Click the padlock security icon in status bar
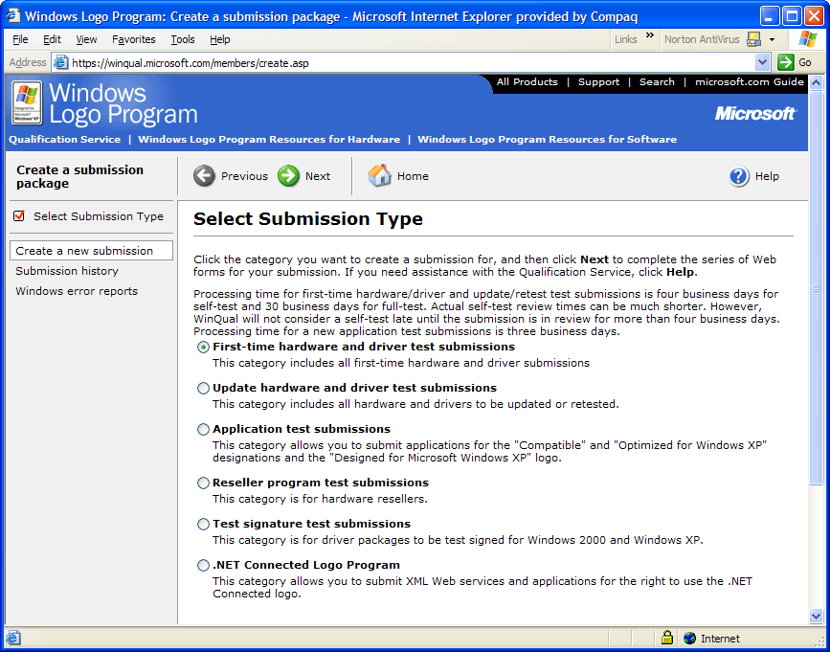830x652 pixels. tap(666, 639)
